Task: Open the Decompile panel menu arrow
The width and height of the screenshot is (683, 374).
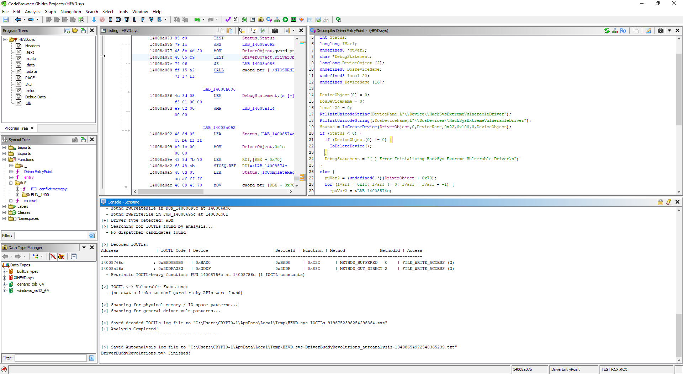Action: (669, 31)
